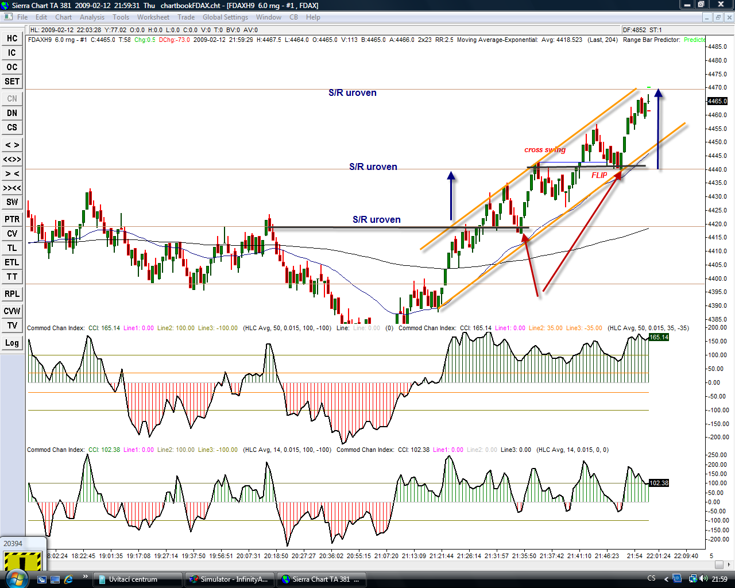Click the CS language indicator in the tray
Viewport: 735px width, 588px height.
651,579
